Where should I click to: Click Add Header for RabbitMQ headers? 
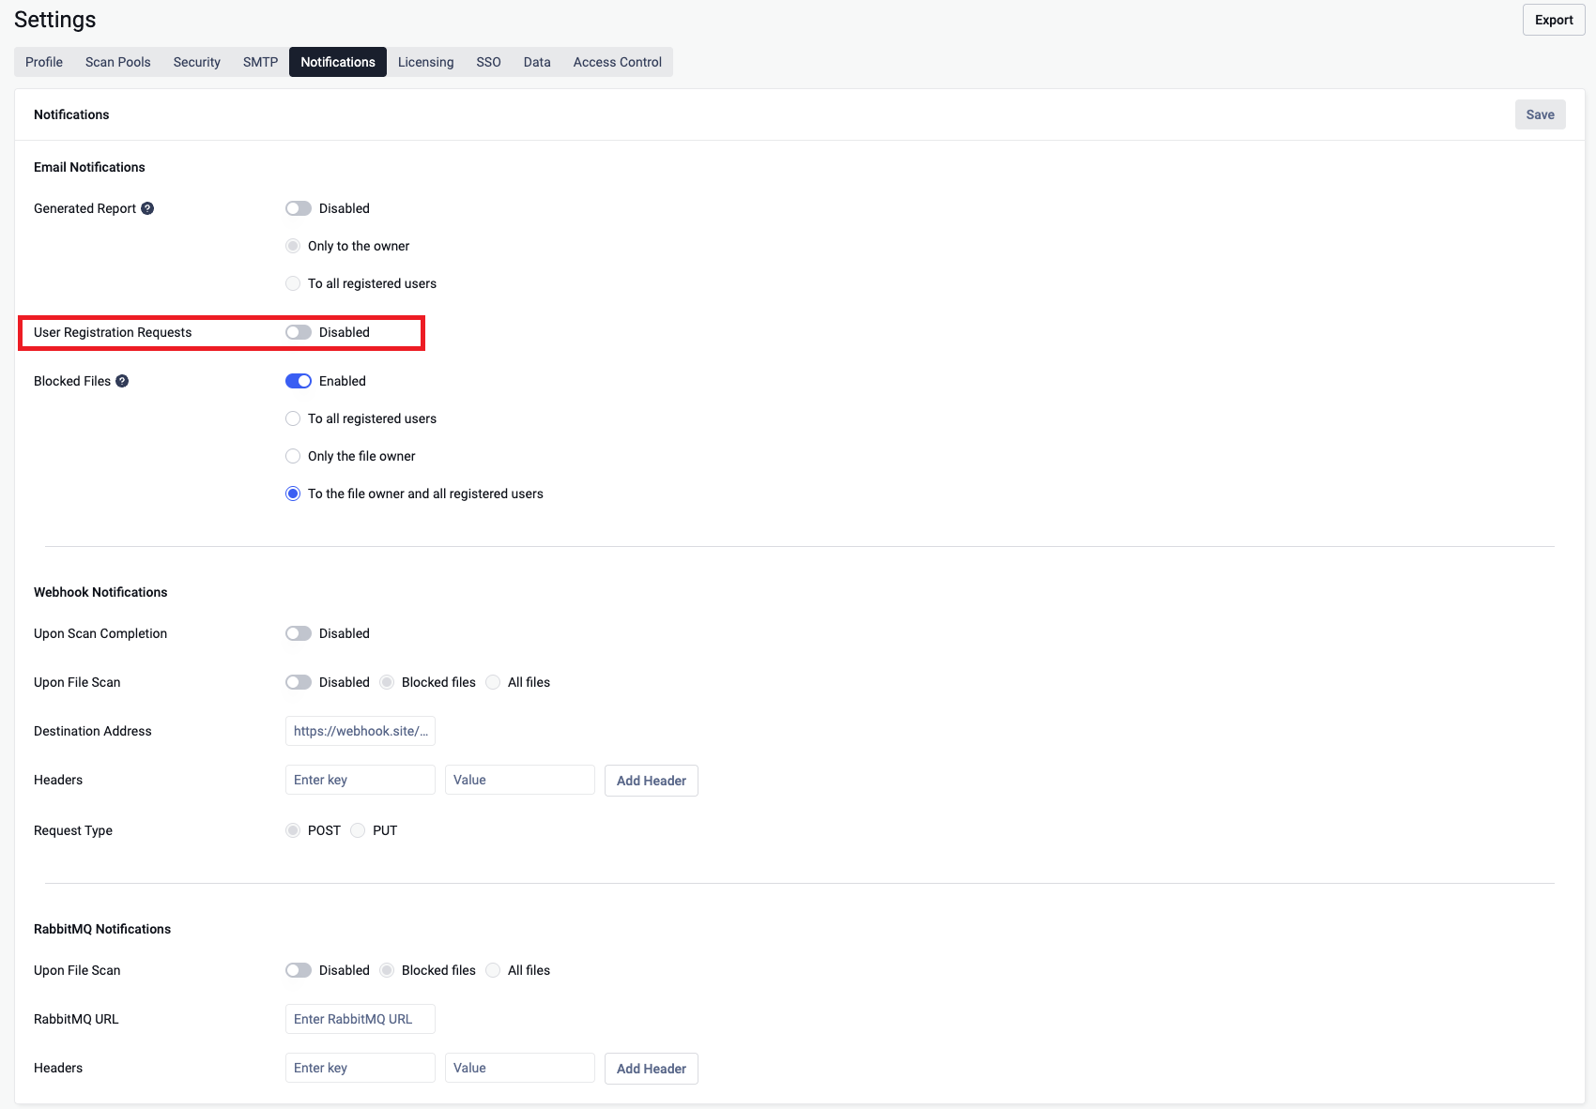pyautogui.click(x=652, y=1069)
